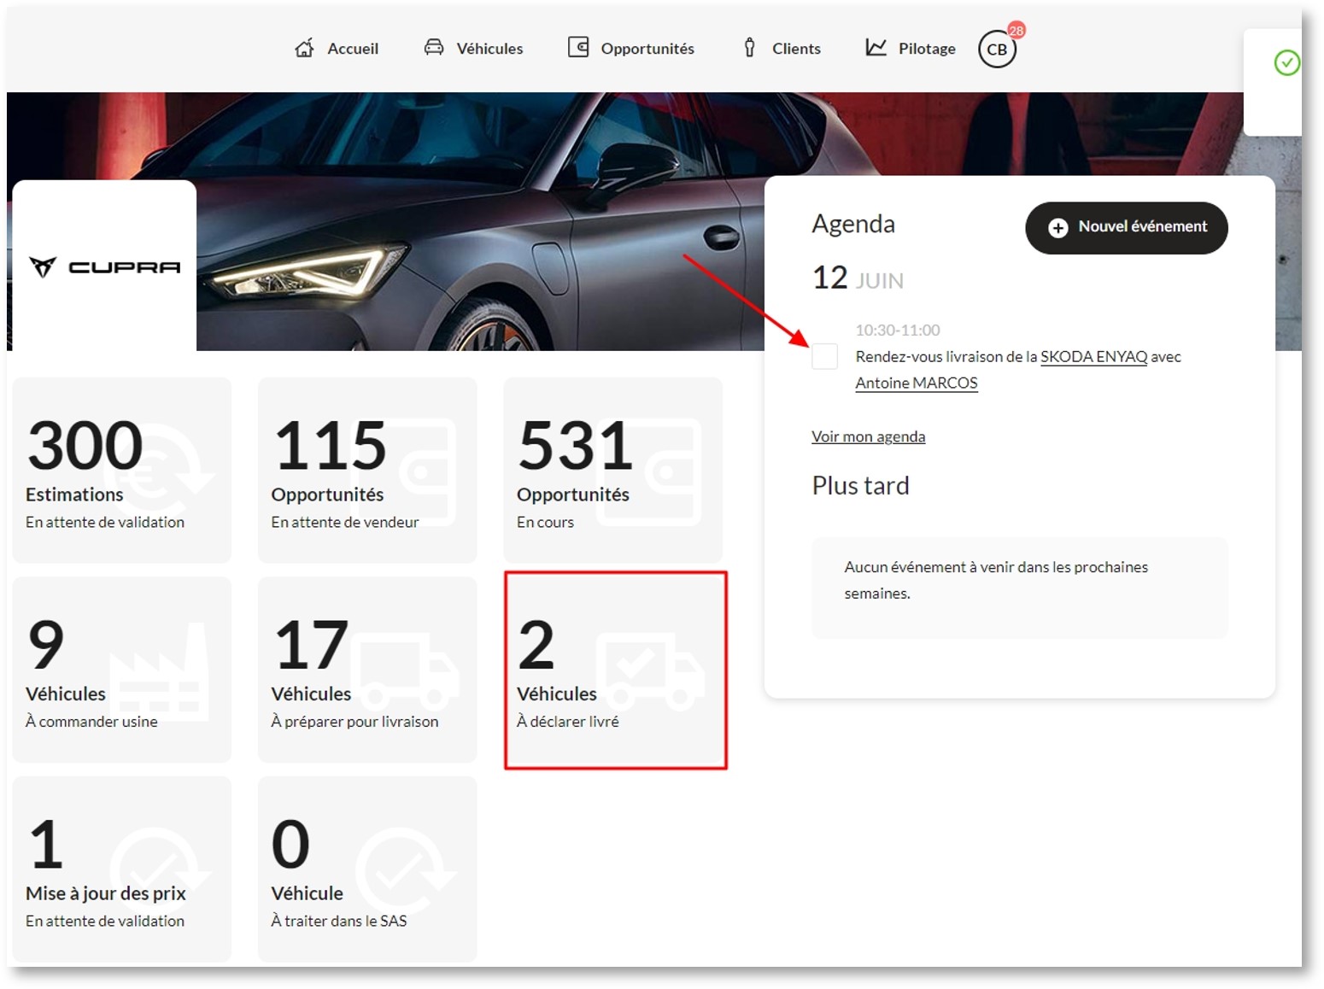Open the CB user avatar menu
Screen dimensions: 1324x989
997,50
